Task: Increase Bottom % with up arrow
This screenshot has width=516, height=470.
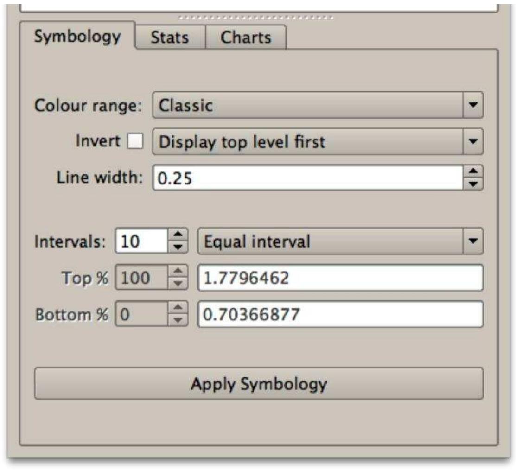Action: [178, 307]
